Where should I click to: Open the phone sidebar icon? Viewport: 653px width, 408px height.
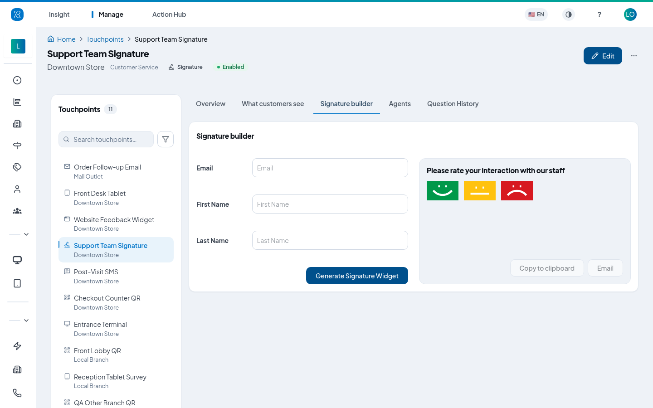17,393
